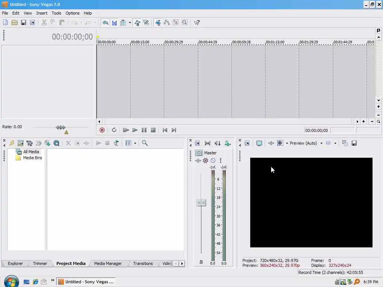Viewport: 383px width, 287px height.
Task: Open Master FX icon under Master
Action: click(198, 160)
